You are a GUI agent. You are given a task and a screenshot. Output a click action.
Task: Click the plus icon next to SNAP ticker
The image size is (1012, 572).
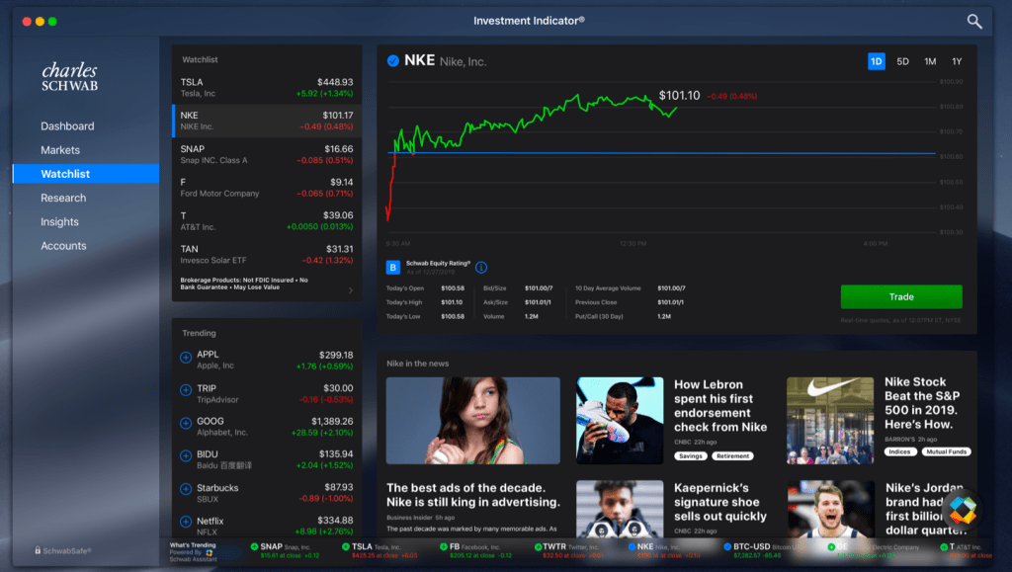tap(254, 547)
